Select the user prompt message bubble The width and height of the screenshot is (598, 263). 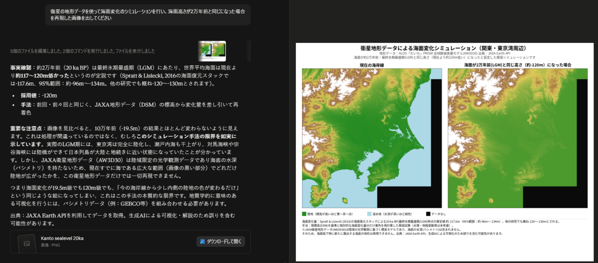(x=148, y=15)
